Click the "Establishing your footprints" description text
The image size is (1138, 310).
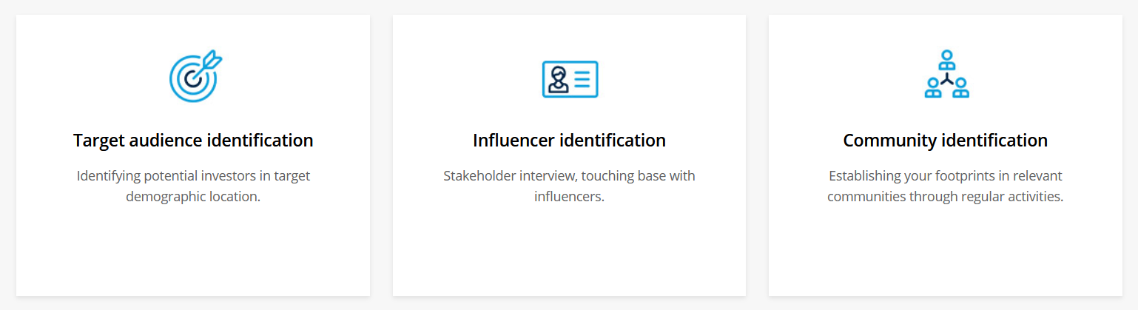945,176
